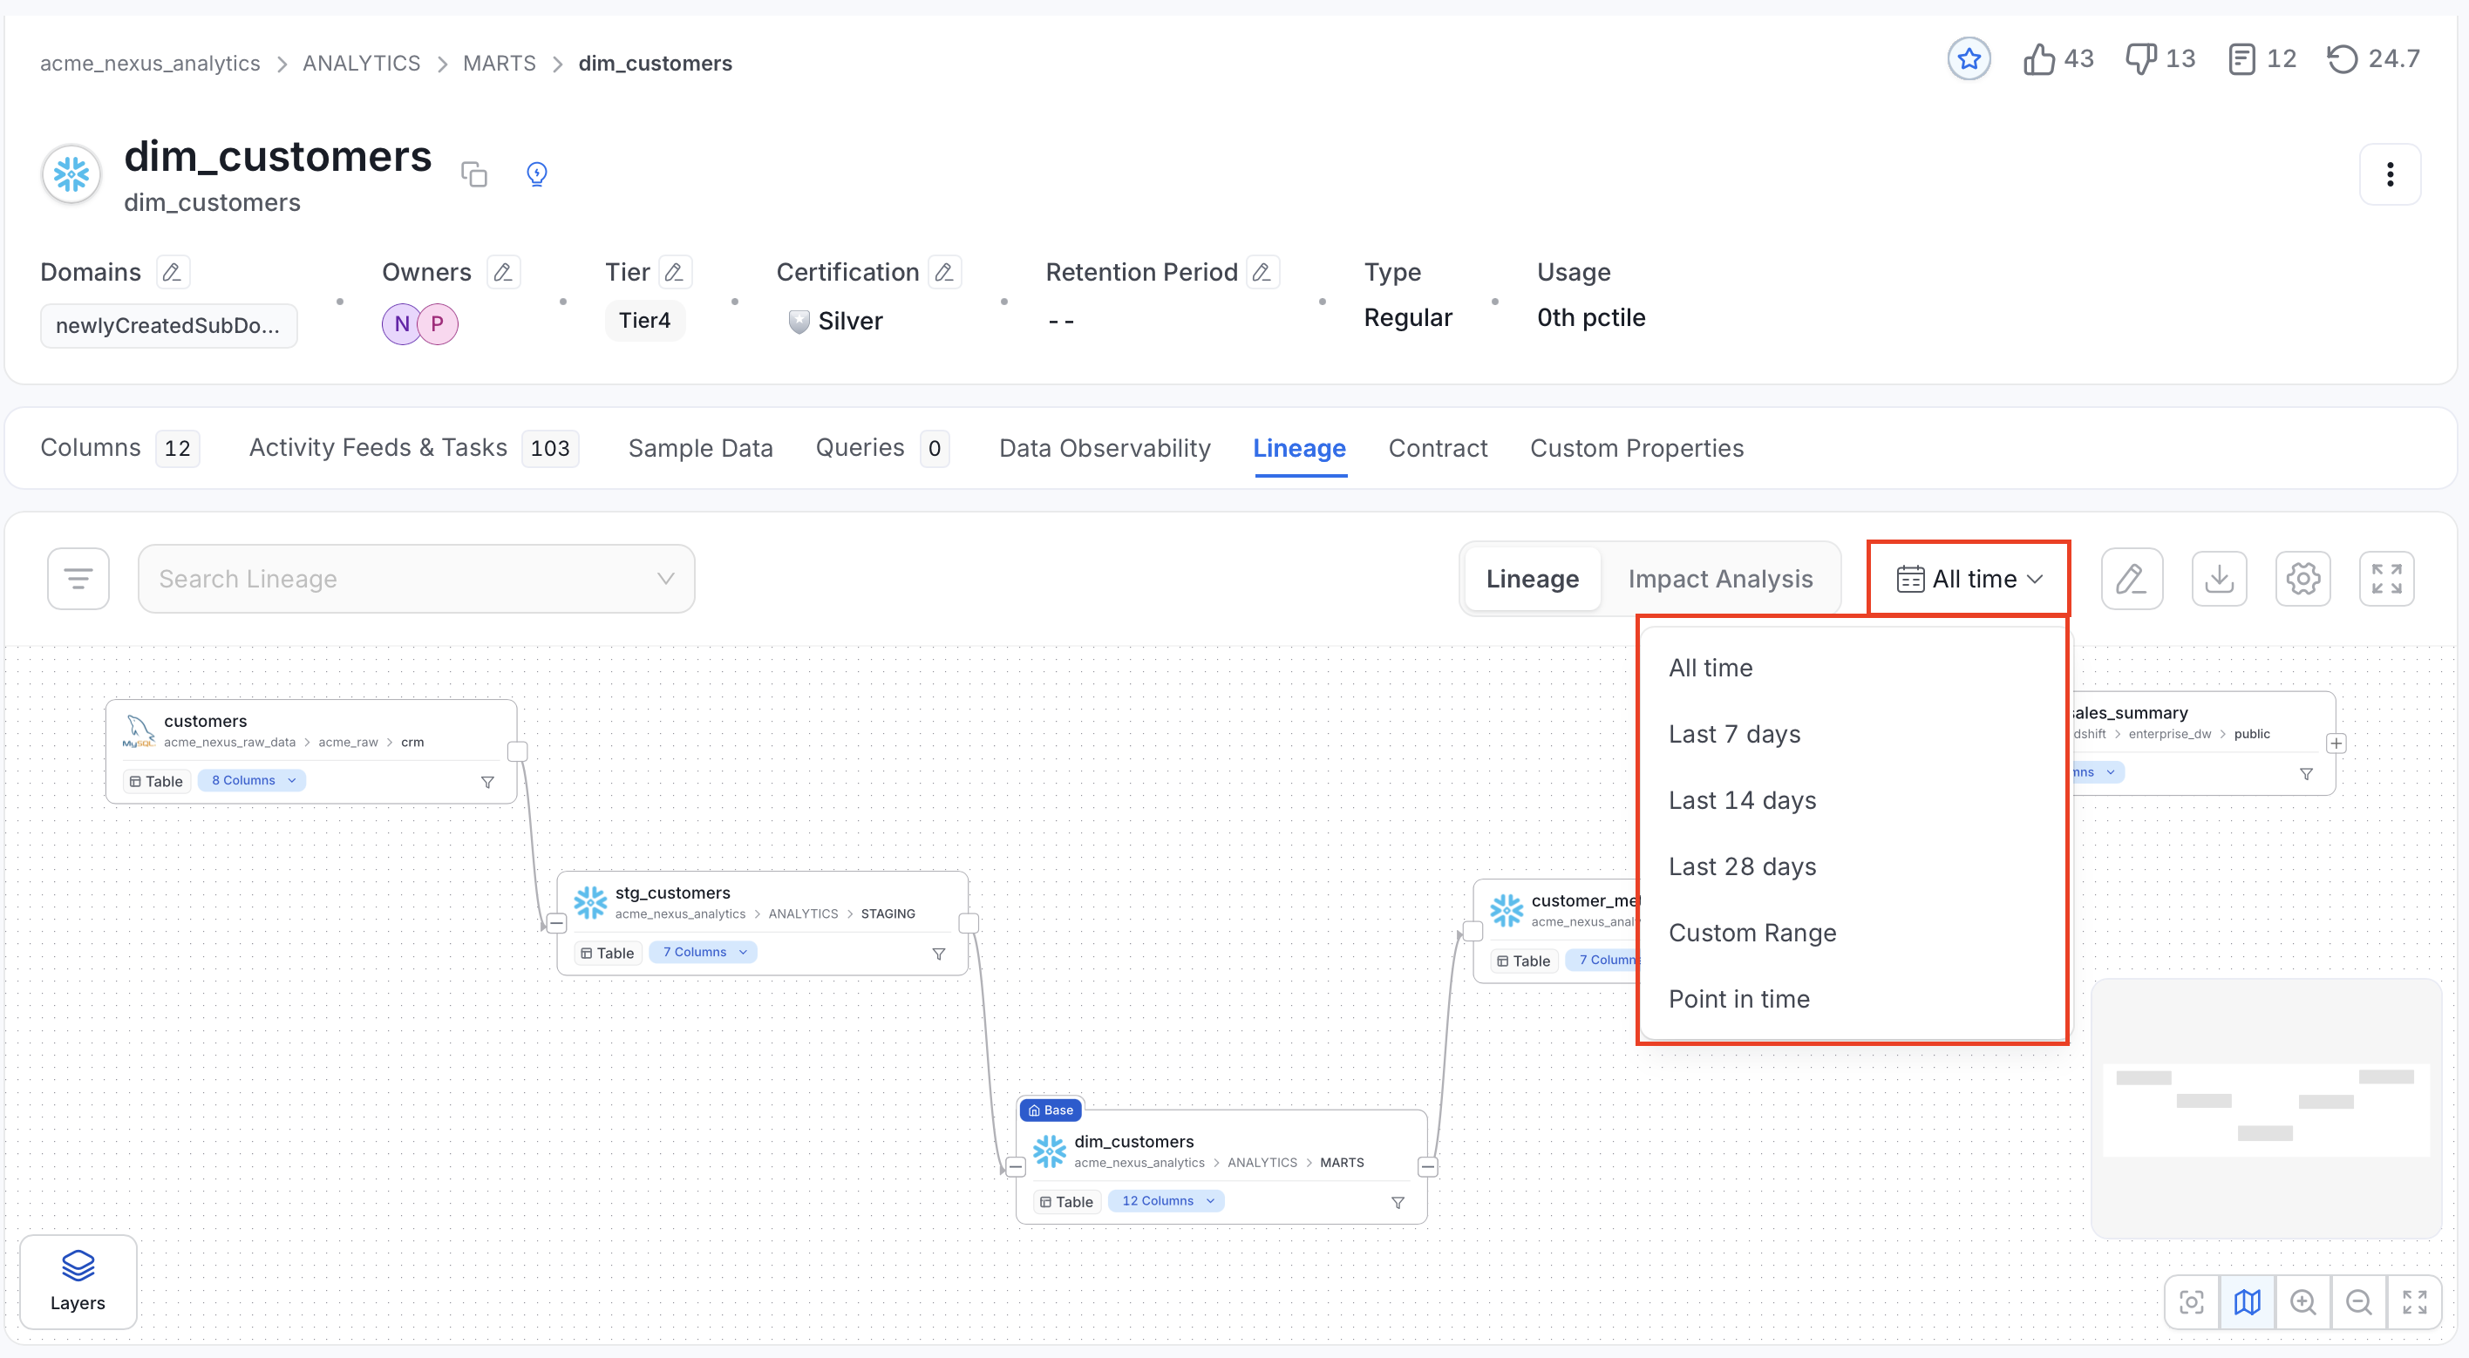
Task: Switch to Lineage view toggle
Action: (x=1532, y=579)
